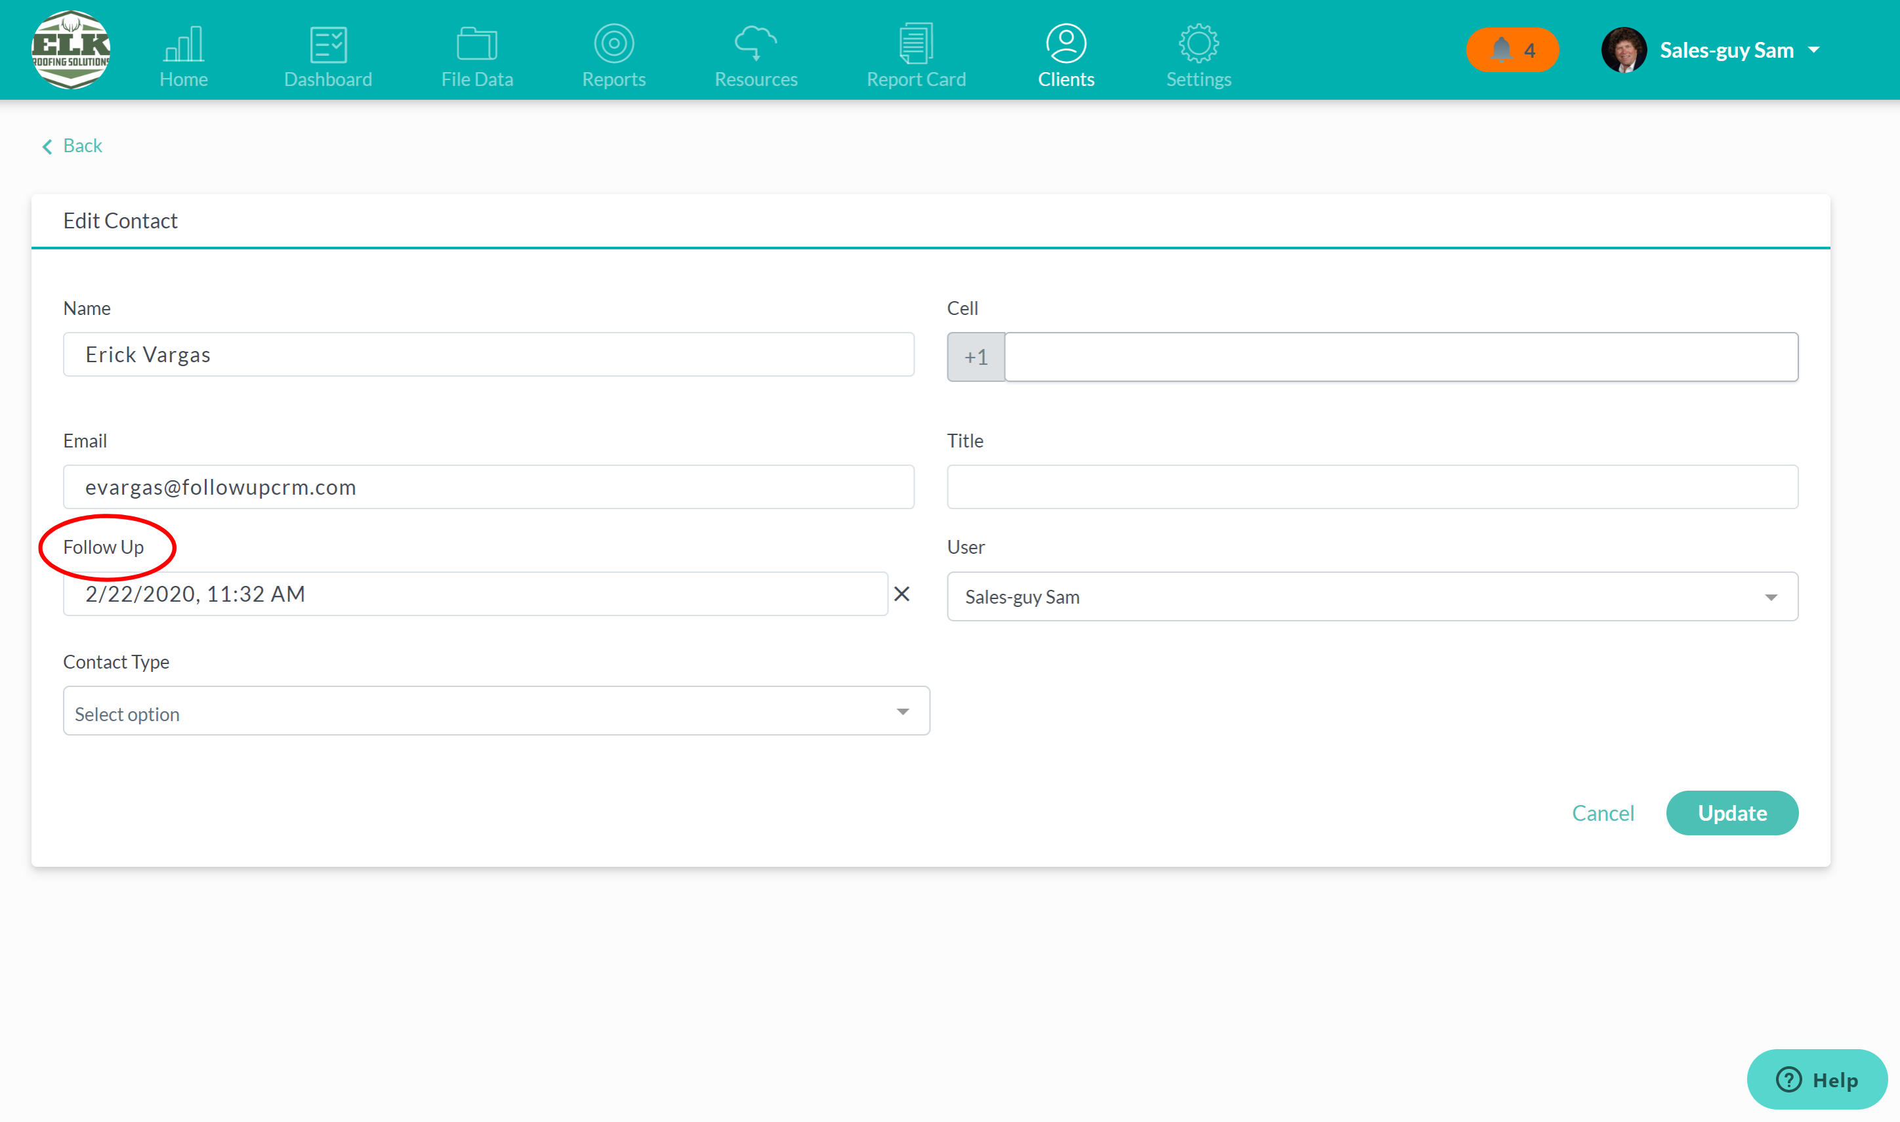
Task: Switch to the Settings menu label
Action: click(x=1199, y=79)
